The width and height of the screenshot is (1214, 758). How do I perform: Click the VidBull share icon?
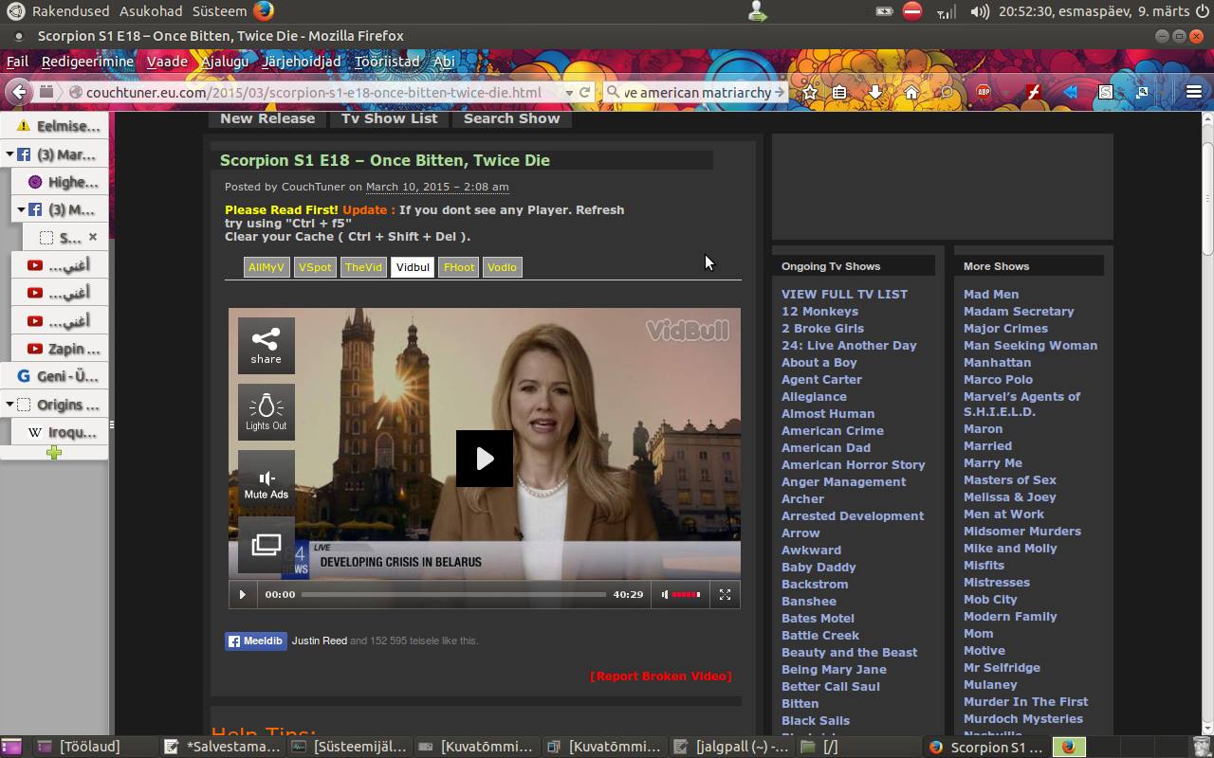[x=266, y=346]
